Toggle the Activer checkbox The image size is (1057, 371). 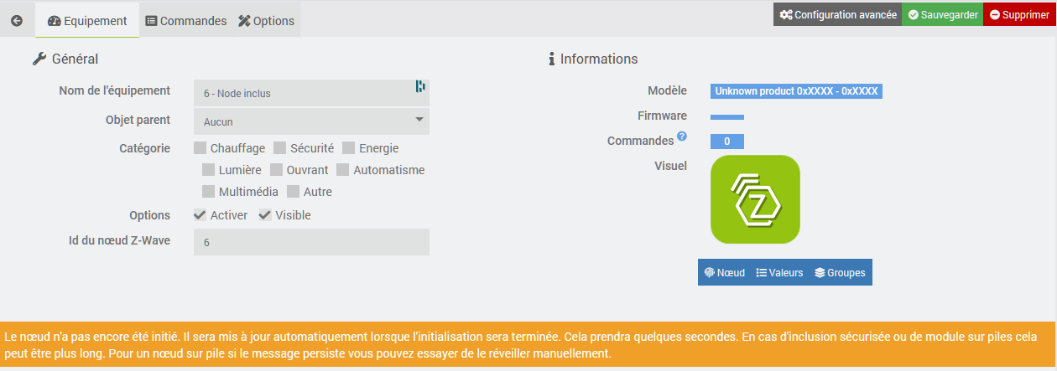(x=200, y=215)
